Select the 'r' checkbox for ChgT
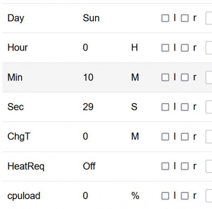The height and width of the screenshot is (209, 212). pos(184,137)
